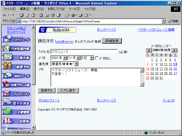
Task: Click memo area scrollbar down arrow
Action: [142, 84]
